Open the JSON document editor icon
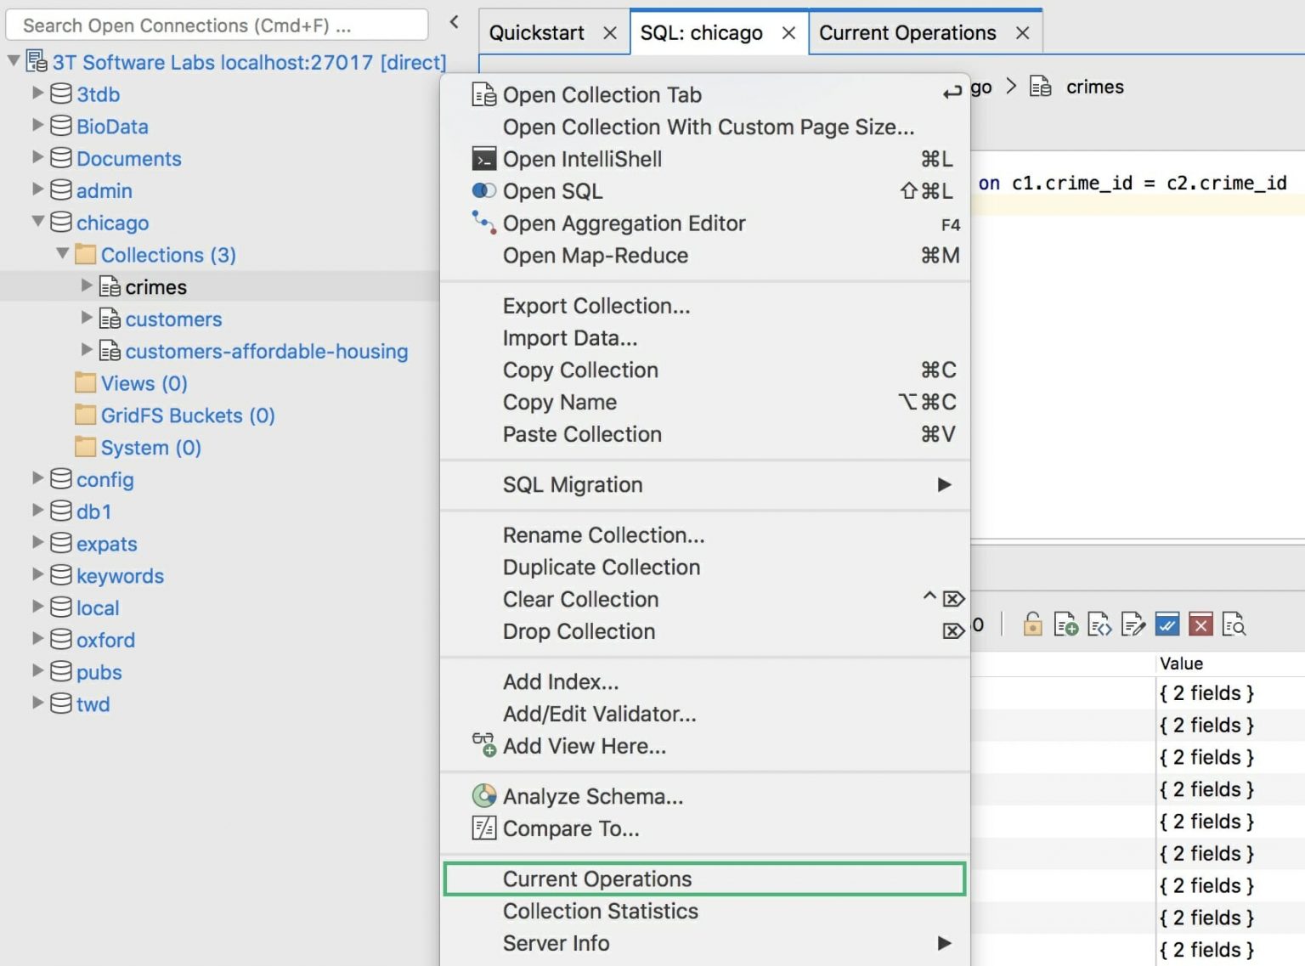Screen dimensions: 1305x966 click(1100, 624)
